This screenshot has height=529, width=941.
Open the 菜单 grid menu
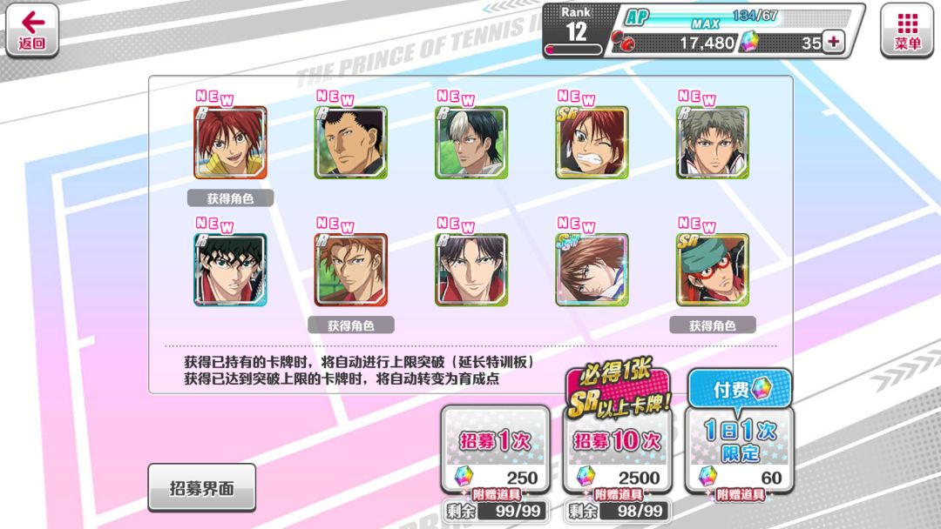907,30
